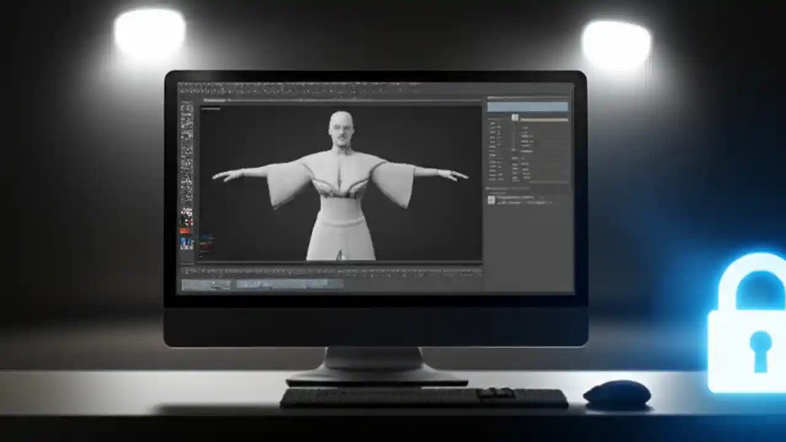Expand the viewport shading dropdown on the viewport header
The width and height of the screenshot is (786, 442).
[212, 108]
